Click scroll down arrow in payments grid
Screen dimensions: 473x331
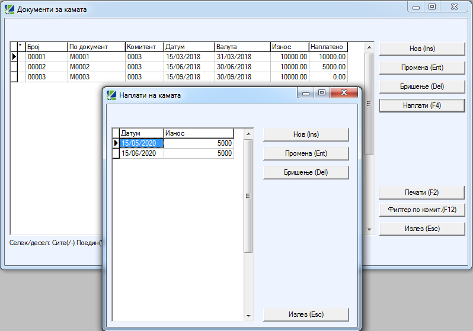tap(248, 316)
